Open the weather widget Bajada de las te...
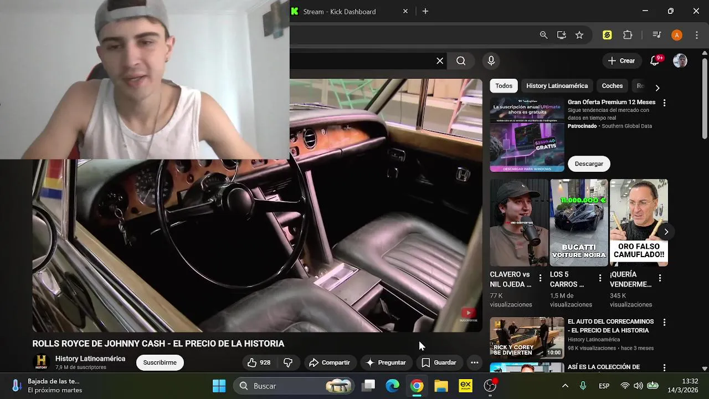The image size is (709, 399). [47, 386]
